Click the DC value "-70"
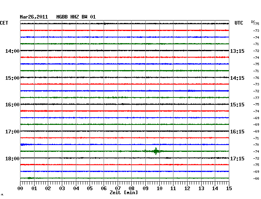 click(256, 145)
